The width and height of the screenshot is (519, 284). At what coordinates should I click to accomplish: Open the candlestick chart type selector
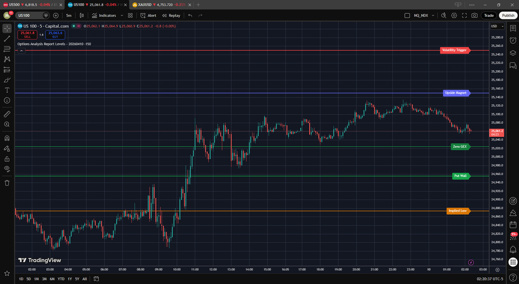(82, 16)
